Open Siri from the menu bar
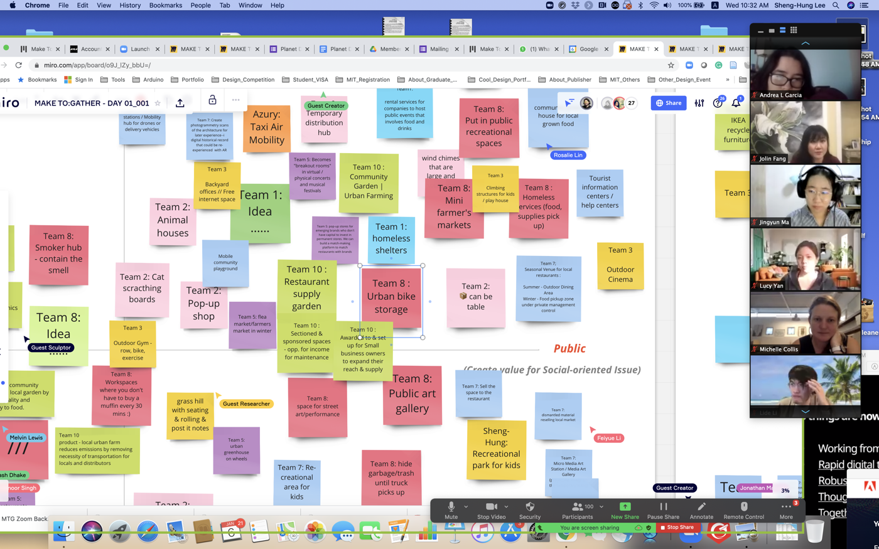879x549 pixels. pyautogui.click(x=851, y=5)
